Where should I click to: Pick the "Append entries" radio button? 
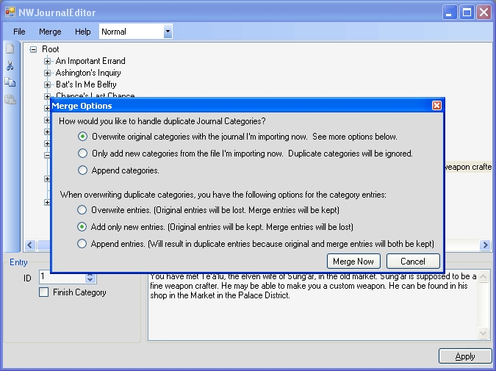(83, 244)
